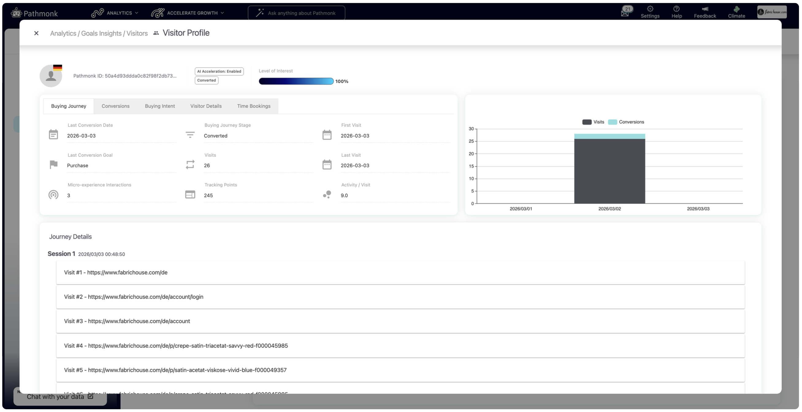The width and height of the screenshot is (802, 412).
Task: Open the Climate leaf icon
Action: click(x=736, y=9)
